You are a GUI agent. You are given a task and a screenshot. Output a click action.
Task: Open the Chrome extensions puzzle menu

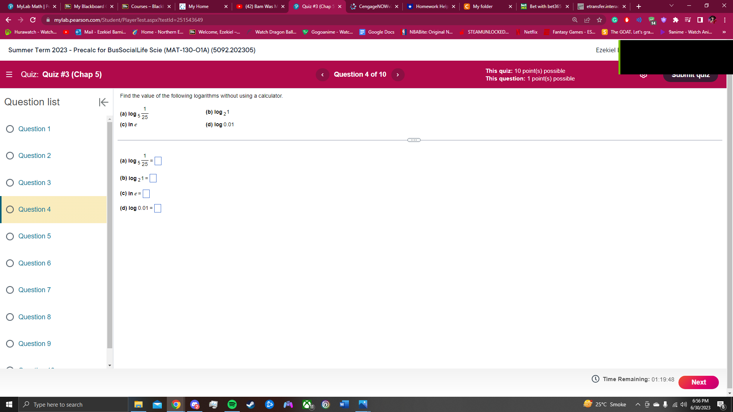(676, 19)
